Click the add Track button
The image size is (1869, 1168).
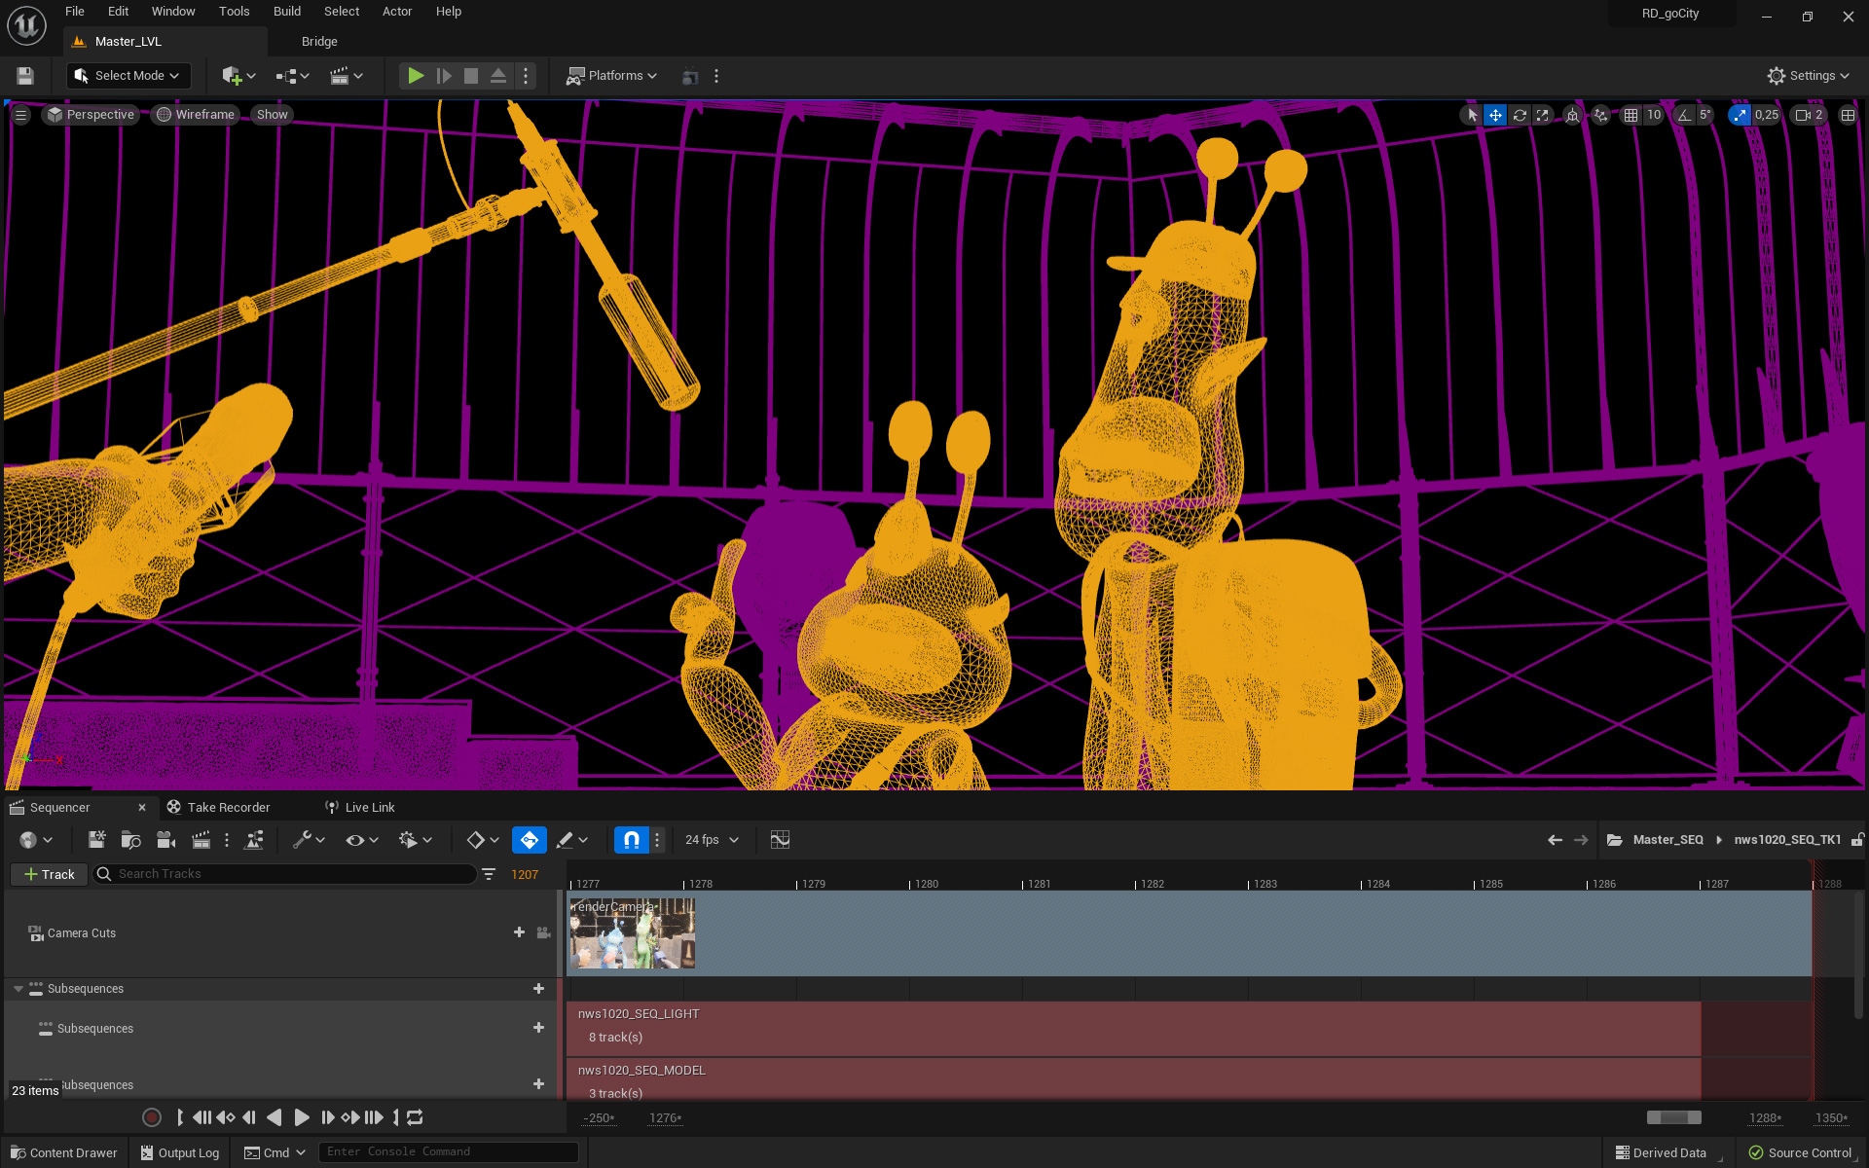[49, 874]
